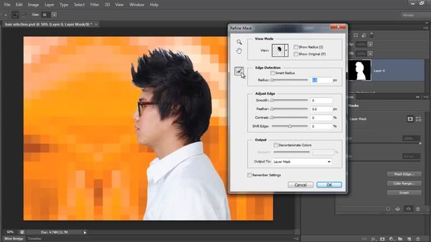Open the Opacity dropdown in Layers panel
Screen dimensions: 431x242
click(370, 44)
